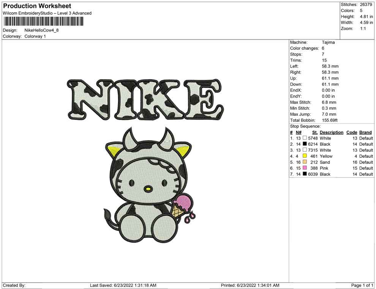The width and height of the screenshot is (376, 289).
Task: Click stitch count '6039' in row 7
Action: (x=313, y=174)
